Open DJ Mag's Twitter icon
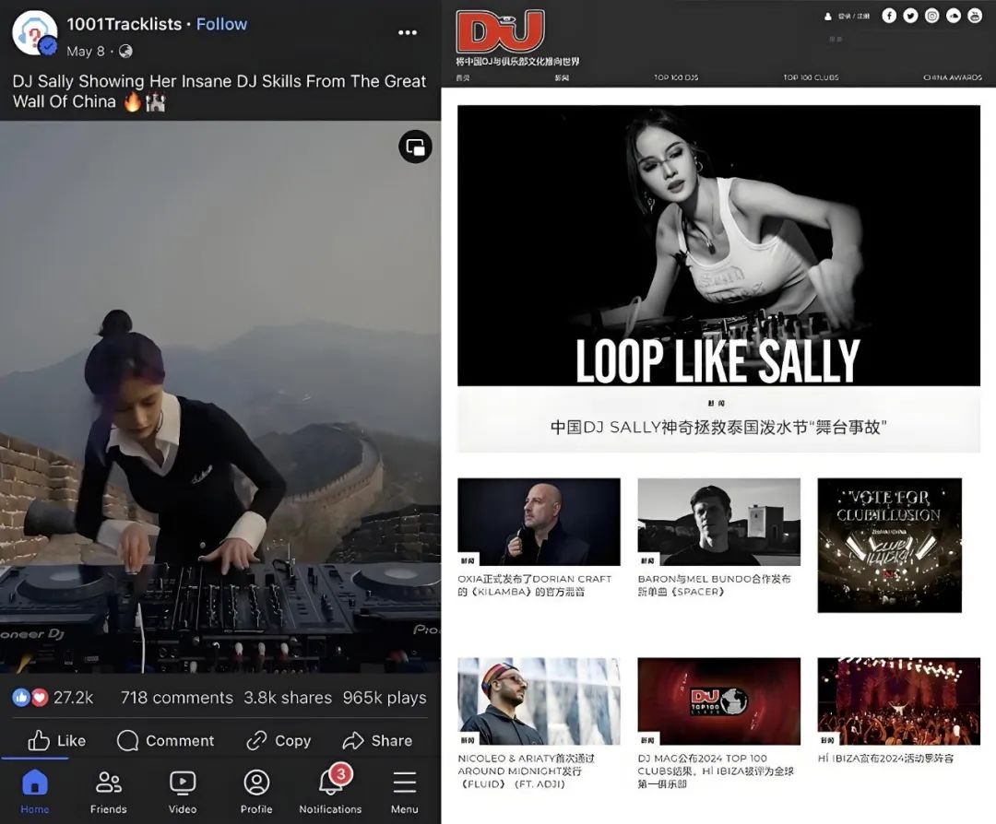The width and height of the screenshot is (996, 824). coord(910,16)
